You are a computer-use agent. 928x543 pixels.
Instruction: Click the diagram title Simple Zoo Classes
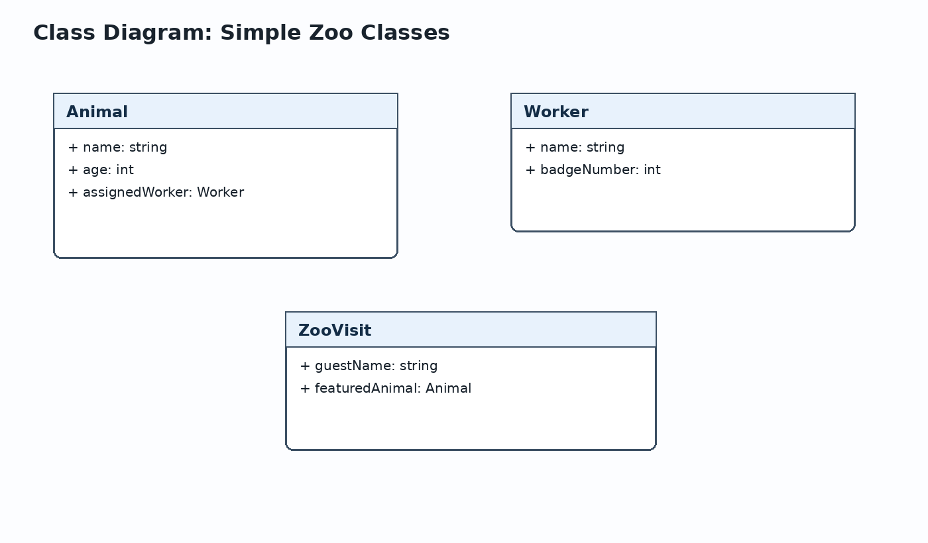[241, 32]
